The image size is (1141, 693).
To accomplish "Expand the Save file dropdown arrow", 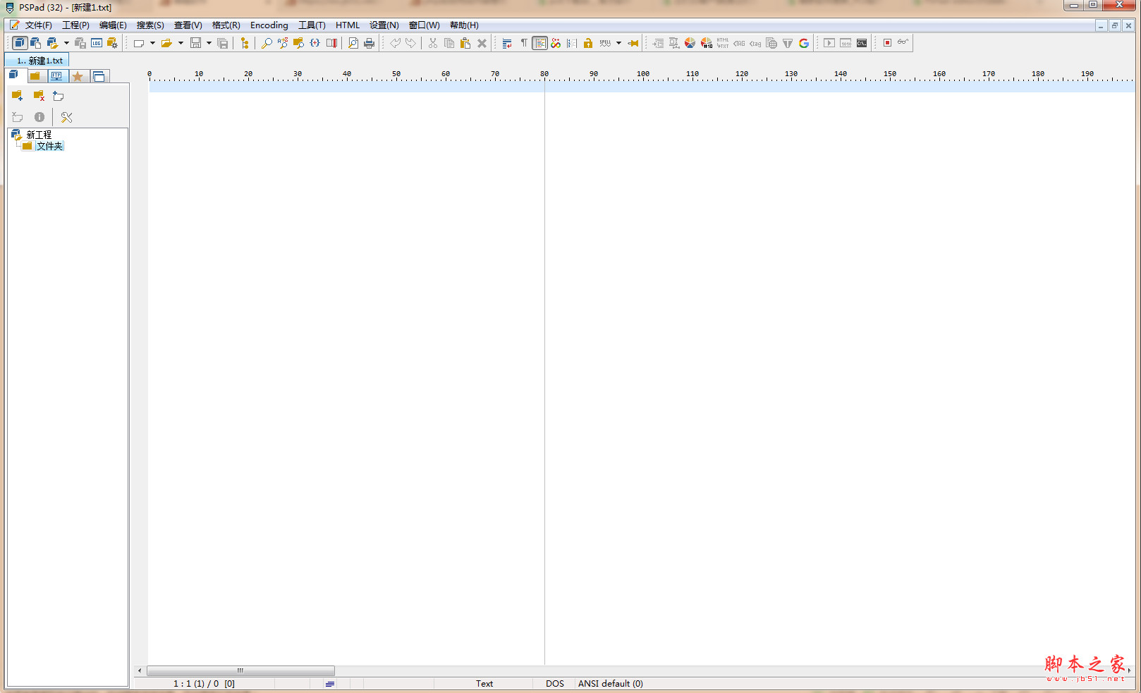I will [x=209, y=43].
